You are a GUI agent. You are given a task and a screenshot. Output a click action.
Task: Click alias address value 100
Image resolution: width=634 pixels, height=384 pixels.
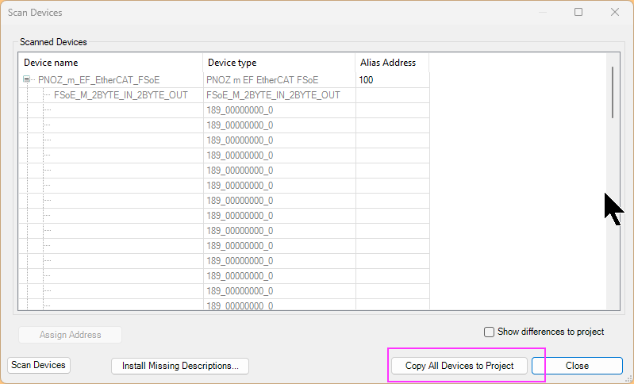[366, 80]
